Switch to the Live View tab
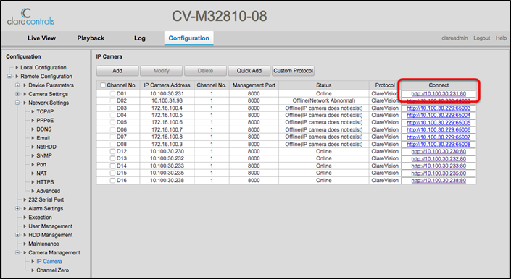 [x=41, y=38]
